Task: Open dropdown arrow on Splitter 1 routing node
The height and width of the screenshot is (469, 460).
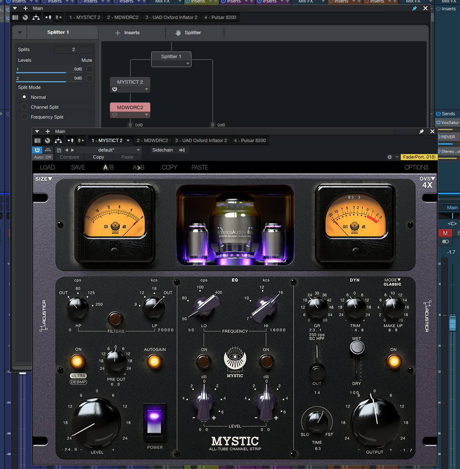Action: pos(187,63)
